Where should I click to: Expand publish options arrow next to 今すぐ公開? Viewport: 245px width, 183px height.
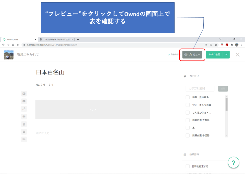click(x=226, y=55)
